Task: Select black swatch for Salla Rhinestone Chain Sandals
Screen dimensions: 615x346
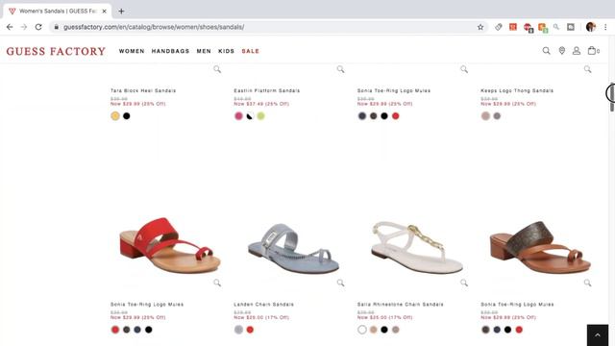Action: click(384, 330)
